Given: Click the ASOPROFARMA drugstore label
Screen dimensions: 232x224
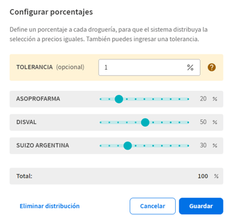Looking at the screenshot, I should 38,99.
